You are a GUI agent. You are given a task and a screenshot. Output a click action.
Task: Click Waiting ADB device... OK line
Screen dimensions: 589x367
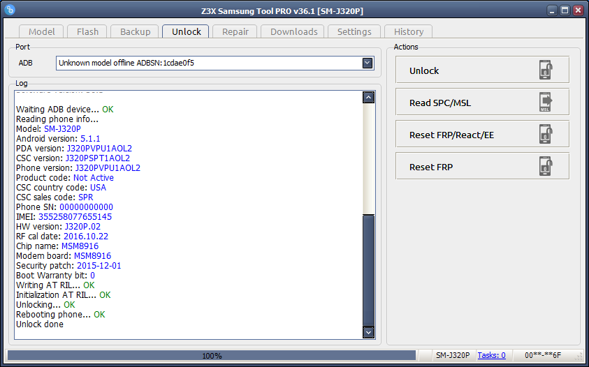click(64, 110)
